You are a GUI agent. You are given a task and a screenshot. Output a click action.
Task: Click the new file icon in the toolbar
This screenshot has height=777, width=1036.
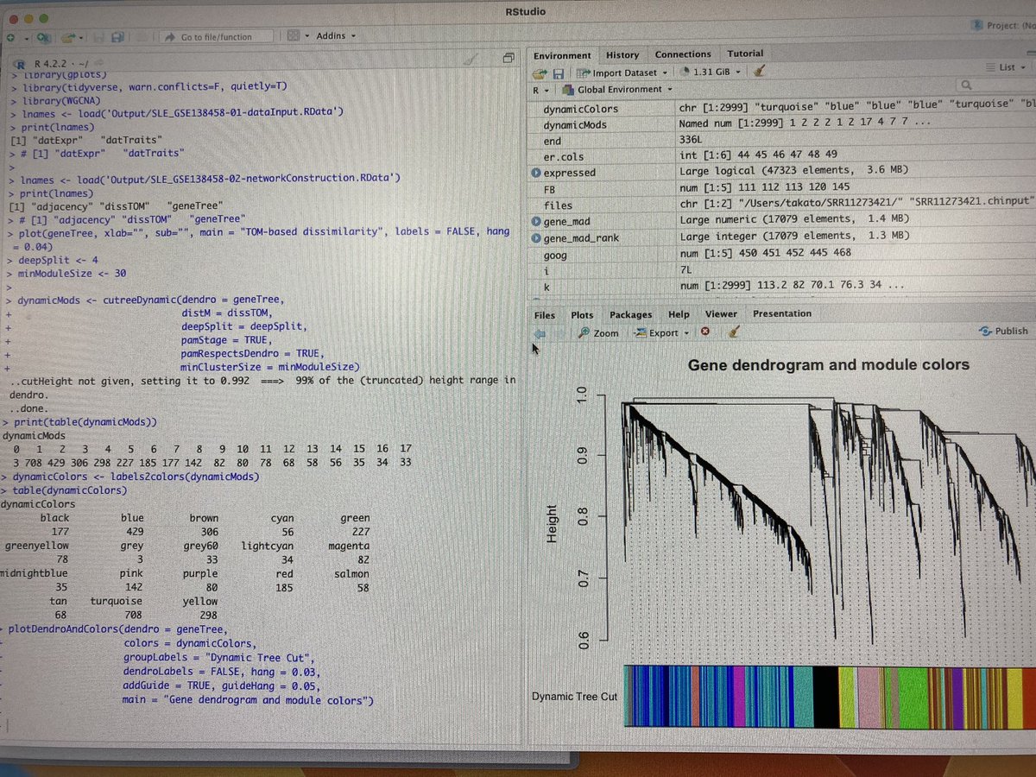click(11, 36)
